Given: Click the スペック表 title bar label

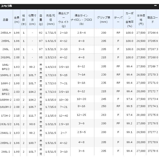Looking at the screenshot, I should (8, 6).
